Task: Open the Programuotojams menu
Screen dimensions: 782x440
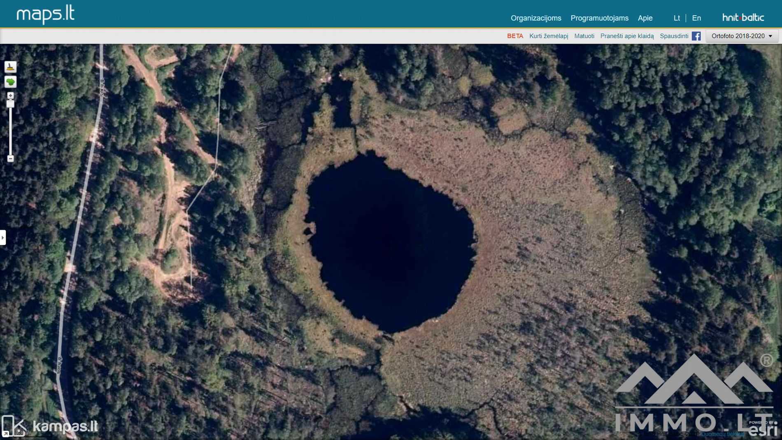Action: click(599, 18)
